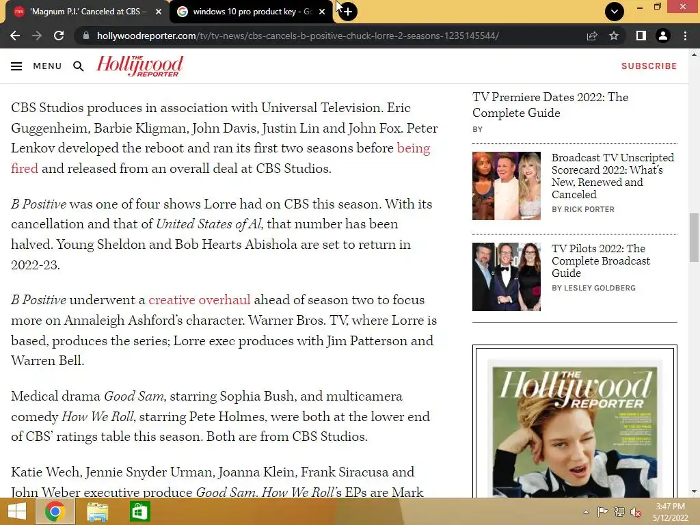Open TV Pilots 2022 Complete Broadcast Guide
This screenshot has width=700, height=525.
tap(600, 260)
